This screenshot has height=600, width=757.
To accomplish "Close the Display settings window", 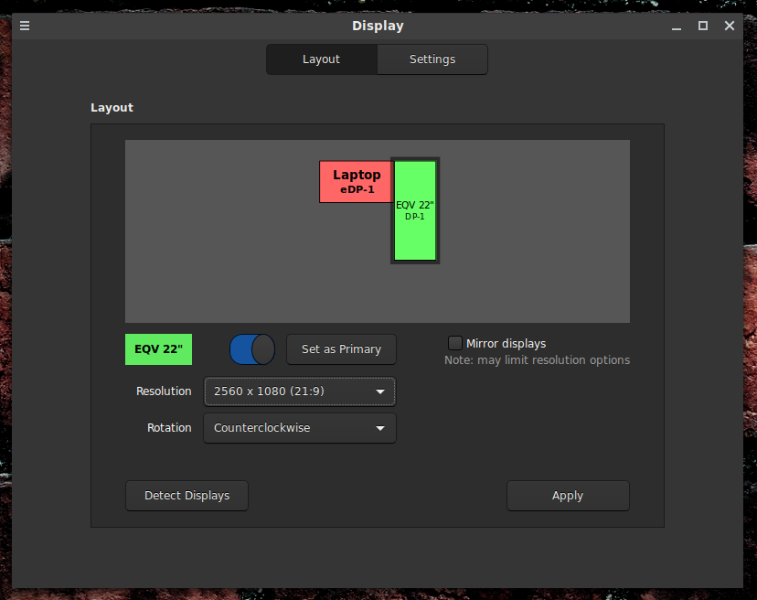I will 730,26.
